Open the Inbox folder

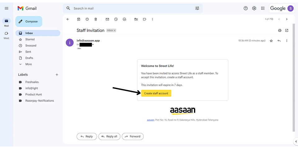(x=38, y=33)
